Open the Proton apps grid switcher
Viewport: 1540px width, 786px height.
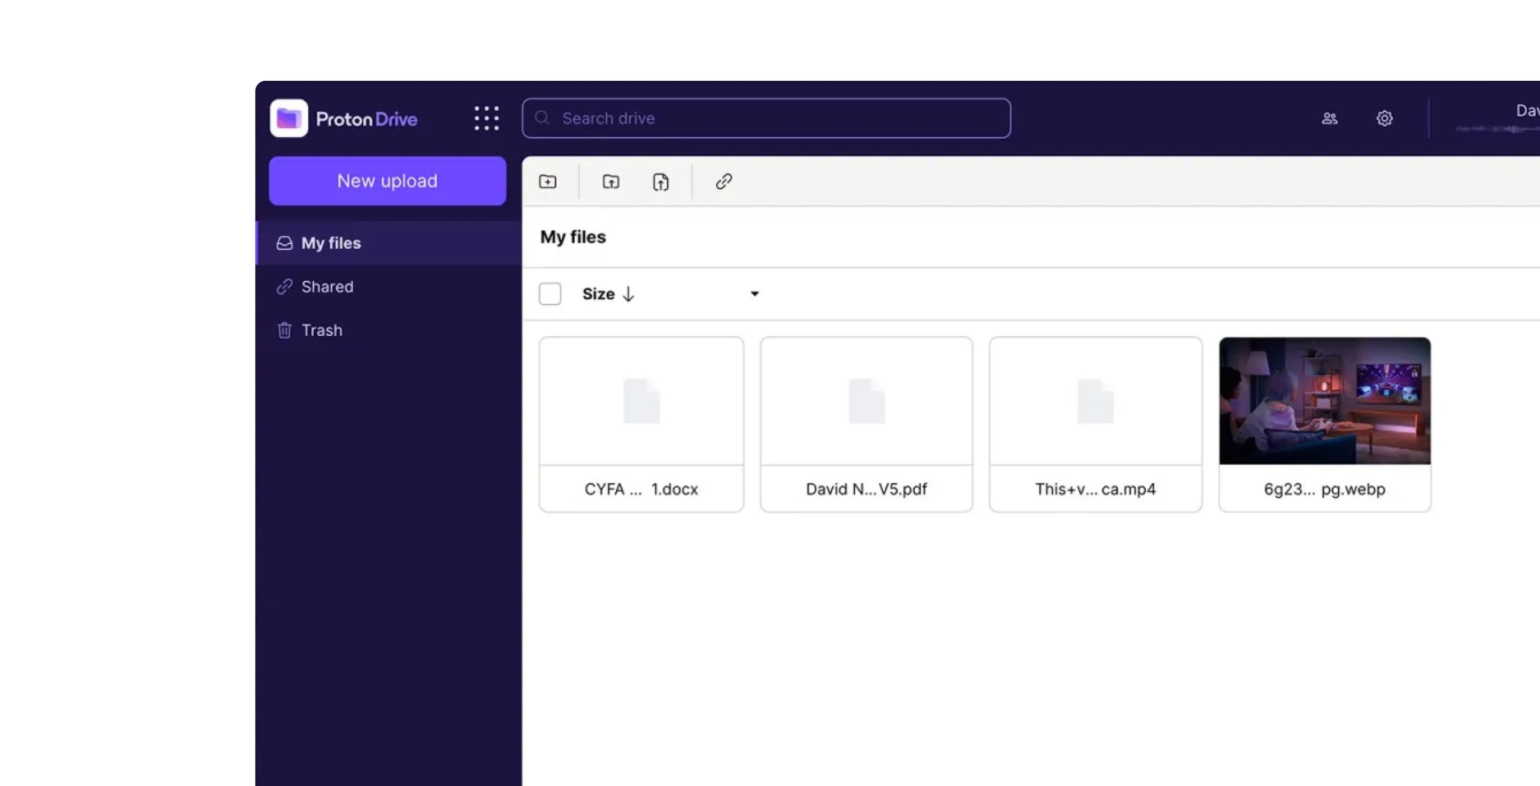tap(486, 119)
